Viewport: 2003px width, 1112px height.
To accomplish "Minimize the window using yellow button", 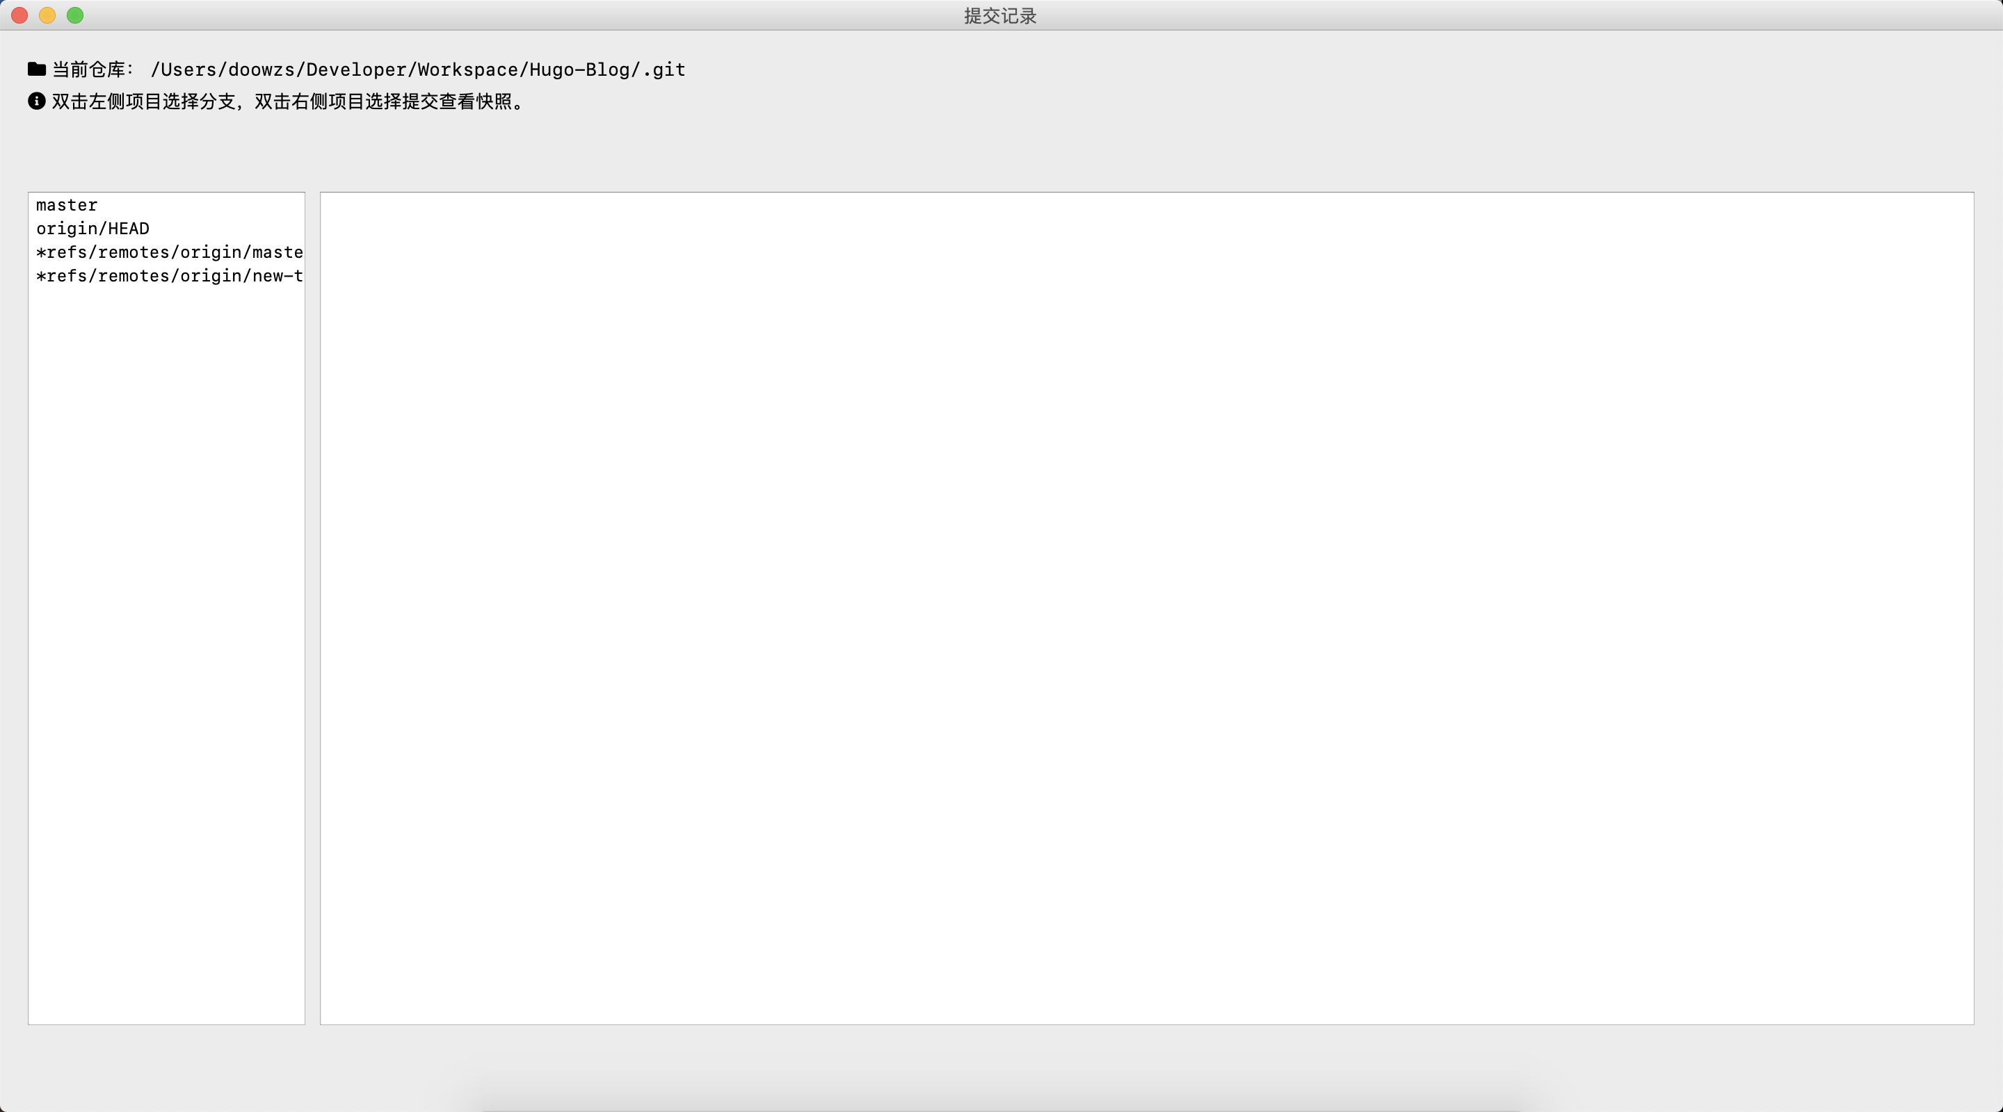I will pyautogui.click(x=47, y=15).
